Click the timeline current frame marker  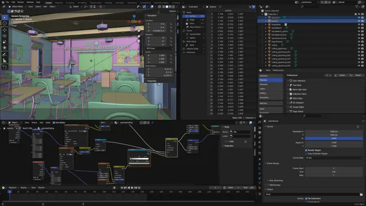(10, 192)
